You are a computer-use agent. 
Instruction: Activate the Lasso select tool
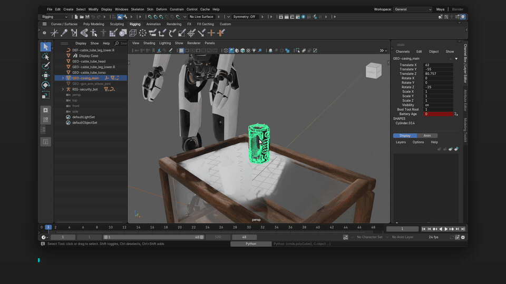click(45, 57)
